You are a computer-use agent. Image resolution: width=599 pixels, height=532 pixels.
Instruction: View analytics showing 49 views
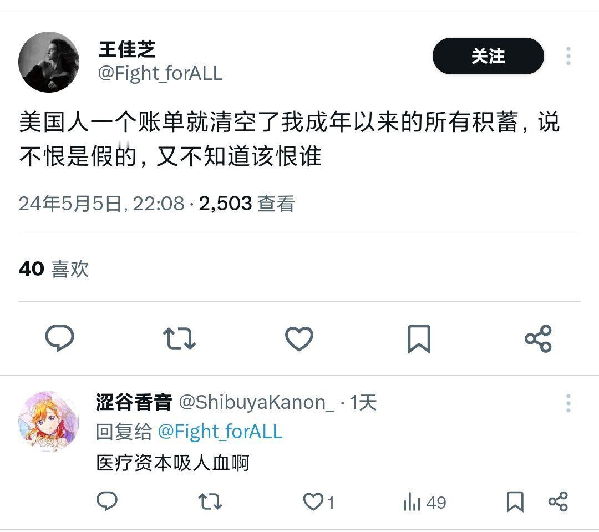coord(424,502)
